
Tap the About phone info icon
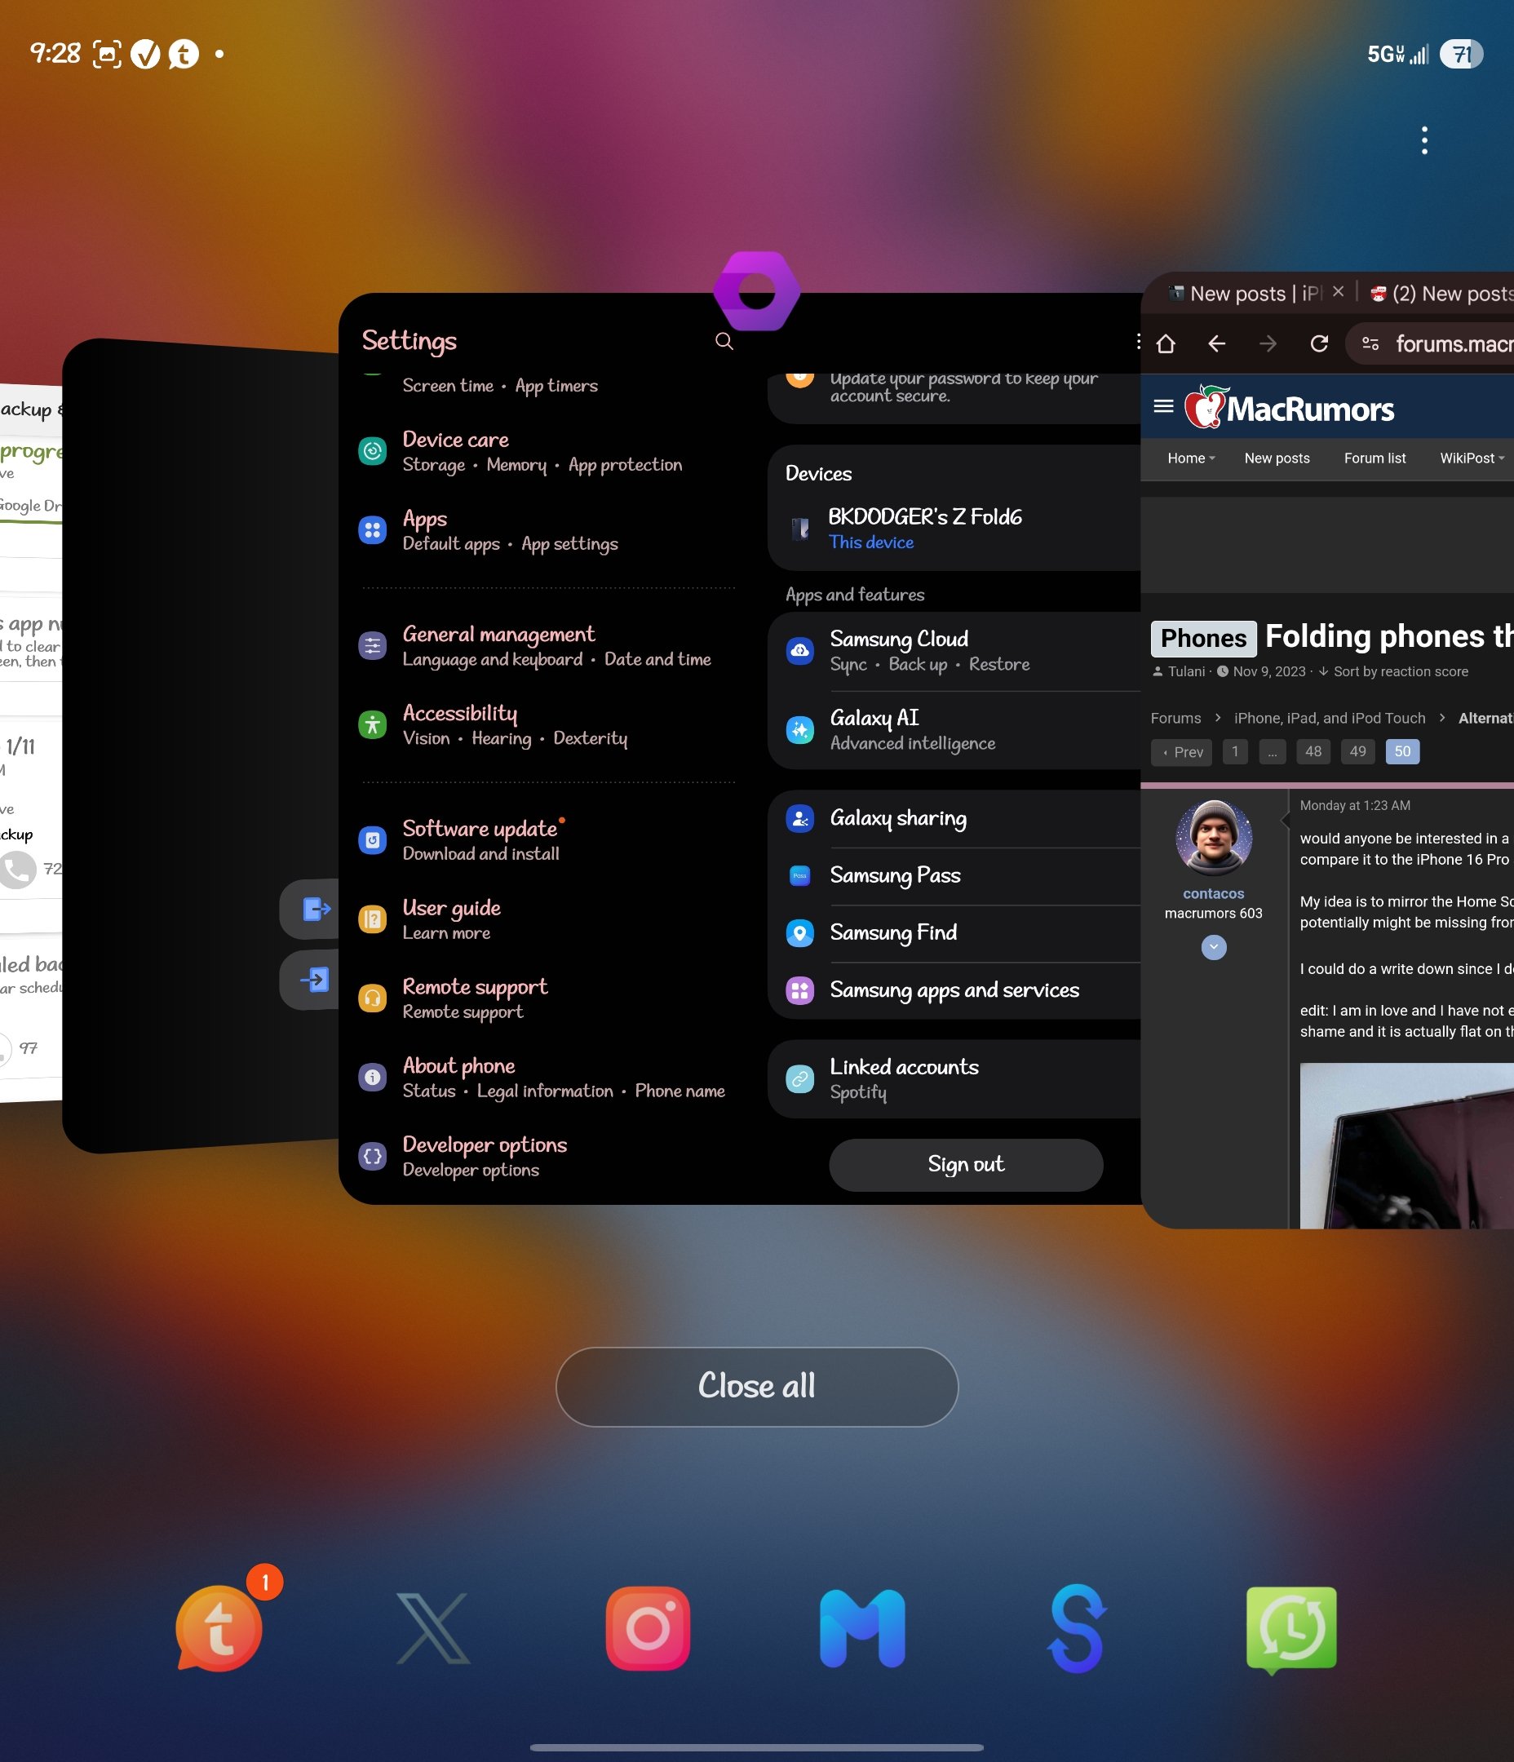(373, 1078)
